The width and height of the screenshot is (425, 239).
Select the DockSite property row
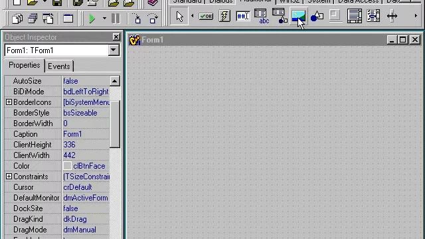[57, 208]
